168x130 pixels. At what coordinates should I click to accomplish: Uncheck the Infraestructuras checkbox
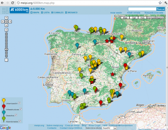(x=21, y=109)
